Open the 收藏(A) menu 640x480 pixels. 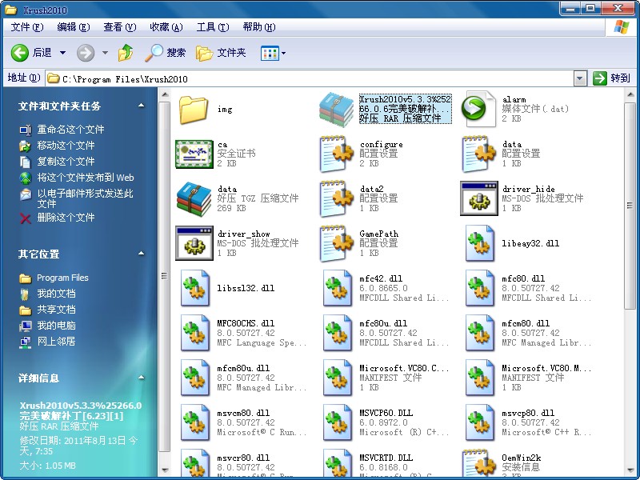(x=166, y=27)
